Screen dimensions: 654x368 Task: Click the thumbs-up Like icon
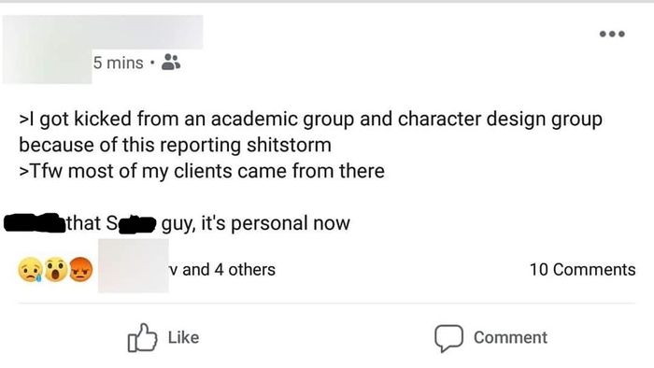tap(142, 337)
